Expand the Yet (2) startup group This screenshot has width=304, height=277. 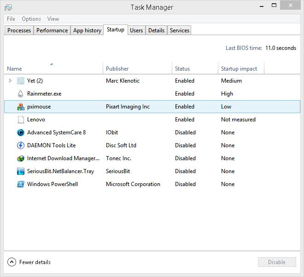click(x=11, y=80)
